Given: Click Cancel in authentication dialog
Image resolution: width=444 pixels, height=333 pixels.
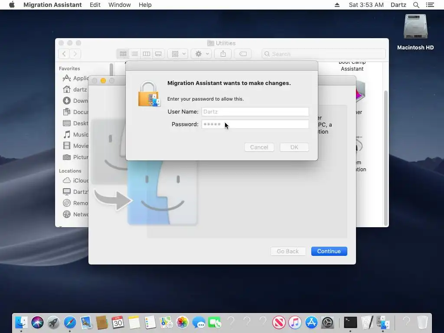Looking at the screenshot, I should (259, 147).
